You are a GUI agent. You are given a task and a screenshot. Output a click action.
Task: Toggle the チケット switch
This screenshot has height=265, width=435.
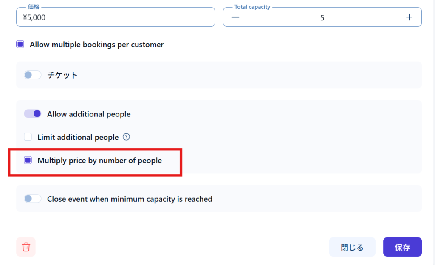pyautogui.click(x=33, y=75)
